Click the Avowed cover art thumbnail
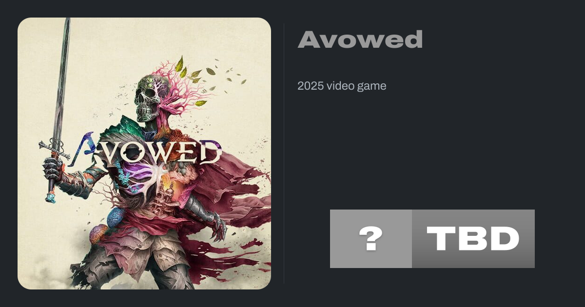 tap(144, 153)
